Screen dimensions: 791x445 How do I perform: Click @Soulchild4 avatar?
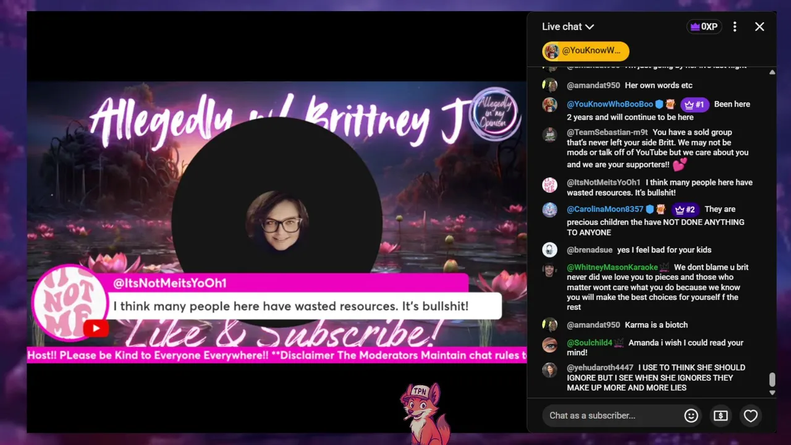pos(549,345)
